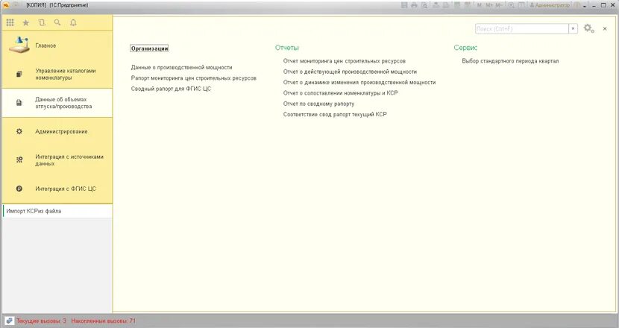Open the settings gear for this section
Screen dimensions: 619x328
[588, 28]
